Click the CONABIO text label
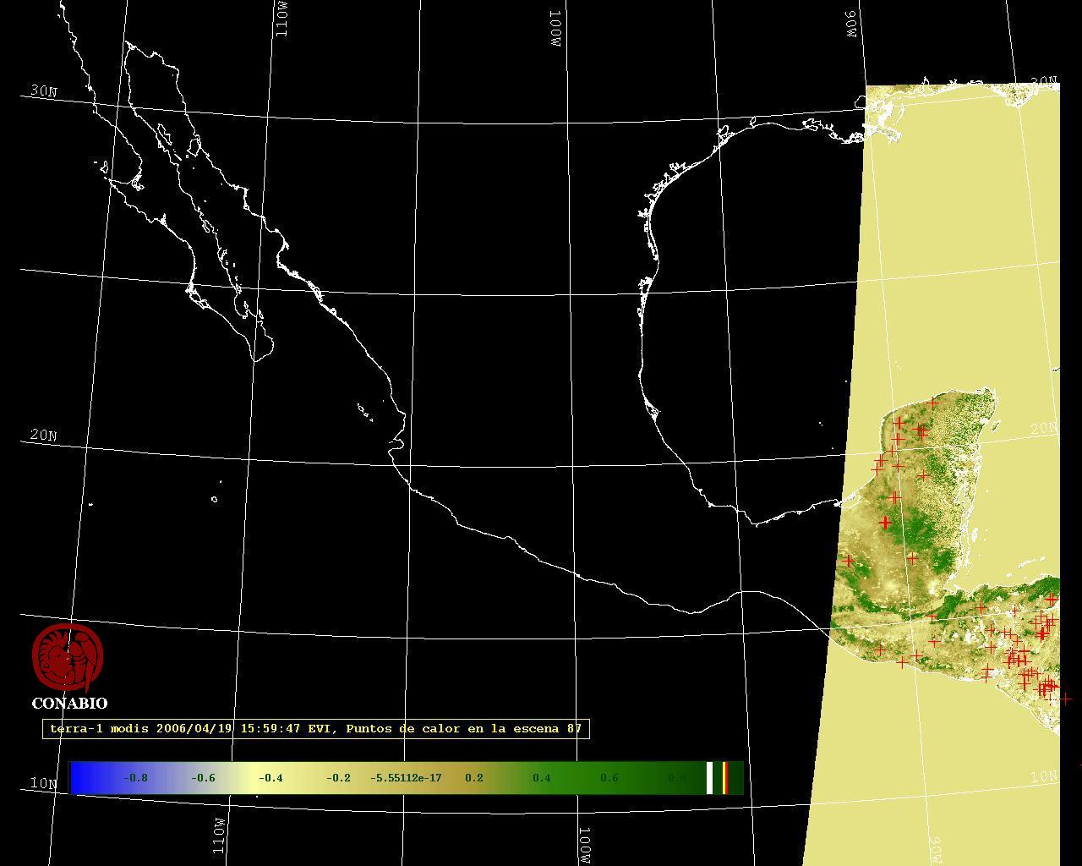Image resolution: width=1082 pixels, height=866 pixels. point(69,704)
